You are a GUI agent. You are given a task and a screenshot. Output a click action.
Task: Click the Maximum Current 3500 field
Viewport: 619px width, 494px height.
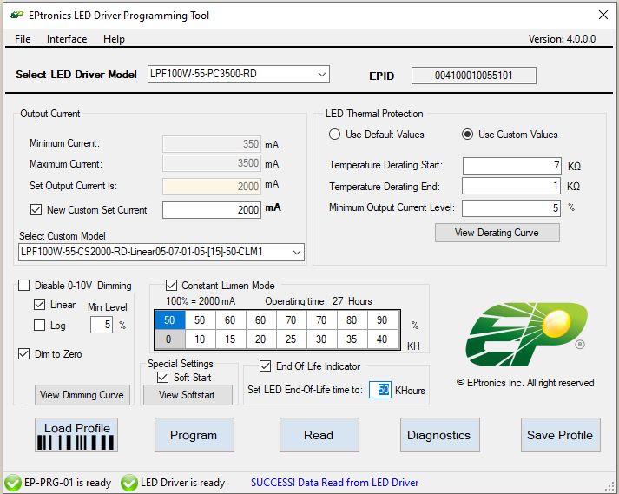coord(212,163)
